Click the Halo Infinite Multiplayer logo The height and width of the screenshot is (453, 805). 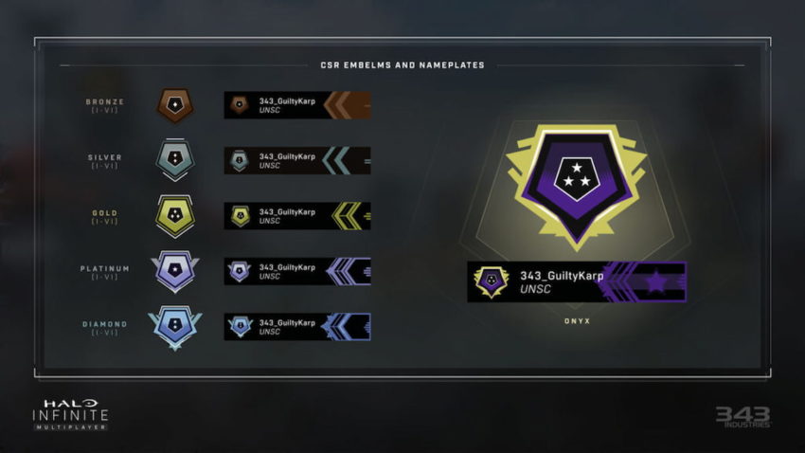click(70, 414)
